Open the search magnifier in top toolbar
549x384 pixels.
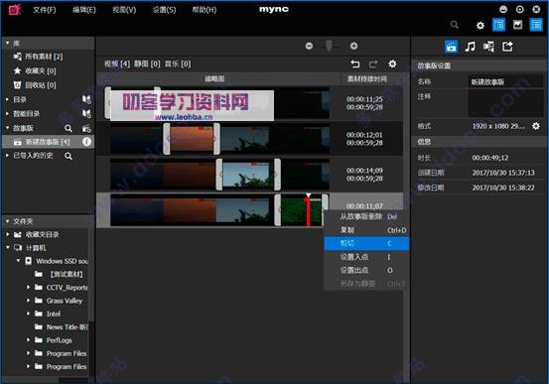(454, 25)
